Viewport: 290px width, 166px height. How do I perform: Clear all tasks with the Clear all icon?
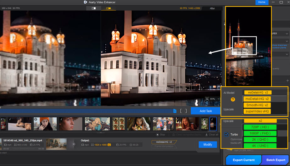tap(207, 135)
